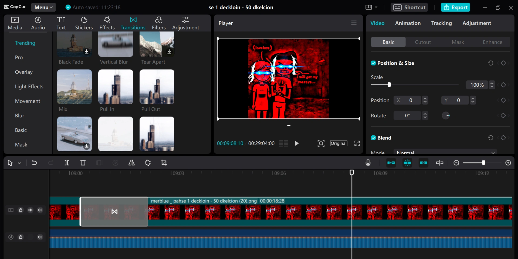
Task: Click fullscreen preview icon in player
Action: pyautogui.click(x=357, y=143)
